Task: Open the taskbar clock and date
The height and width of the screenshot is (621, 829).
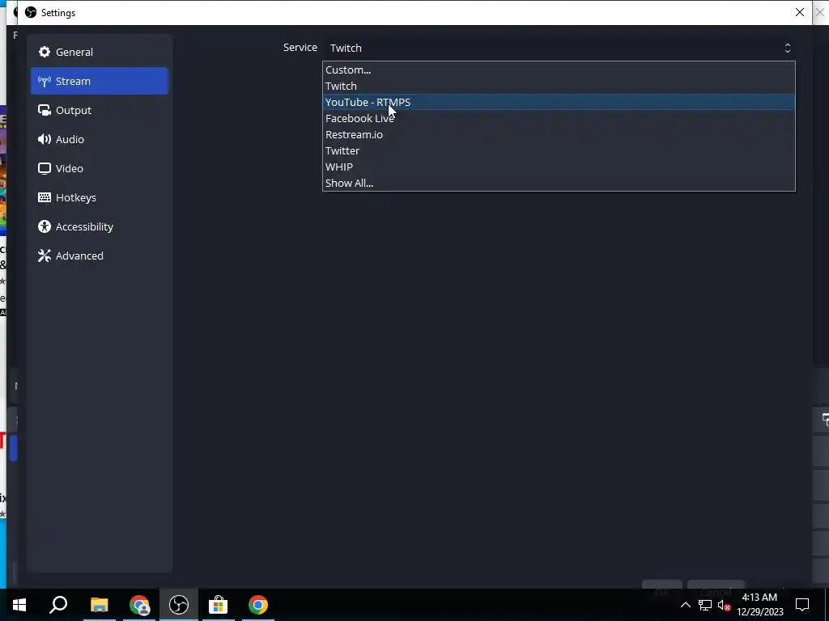Action: tap(759, 605)
